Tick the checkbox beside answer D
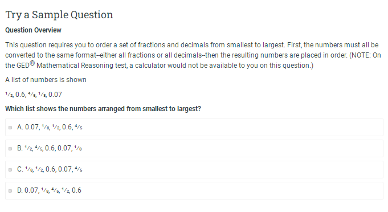 tap(10, 191)
